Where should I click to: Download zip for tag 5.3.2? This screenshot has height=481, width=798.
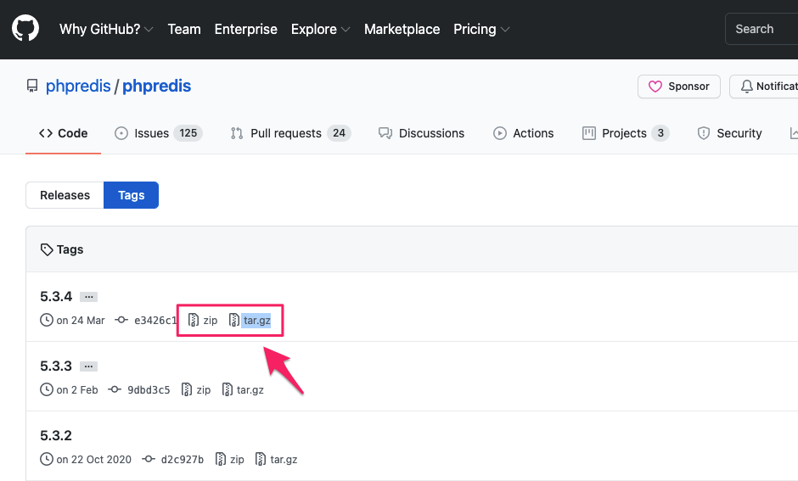pyautogui.click(x=237, y=460)
